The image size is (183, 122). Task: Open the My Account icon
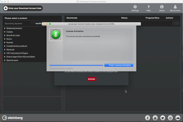pos(175,7)
